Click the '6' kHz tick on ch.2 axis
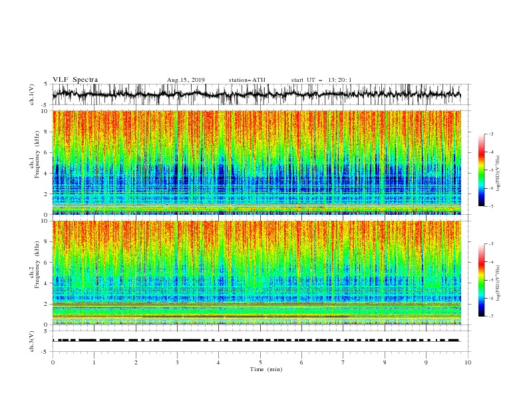This screenshot has width=527, height=407. point(47,263)
